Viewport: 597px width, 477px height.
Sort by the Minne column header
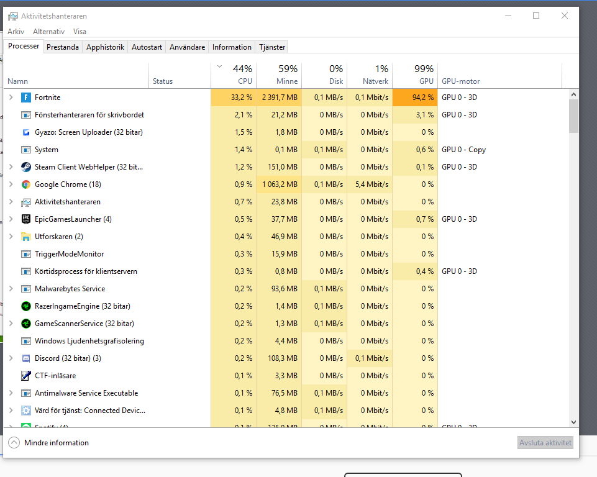279,75
